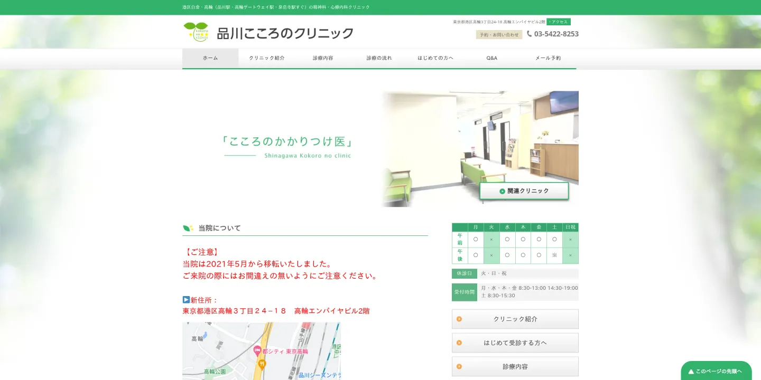Image resolution: width=761 pixels, height=380 pixels.
Task: Click the orange arrow icon on クリニック紹介 sidebar button
Action: [x=459, y=319]
